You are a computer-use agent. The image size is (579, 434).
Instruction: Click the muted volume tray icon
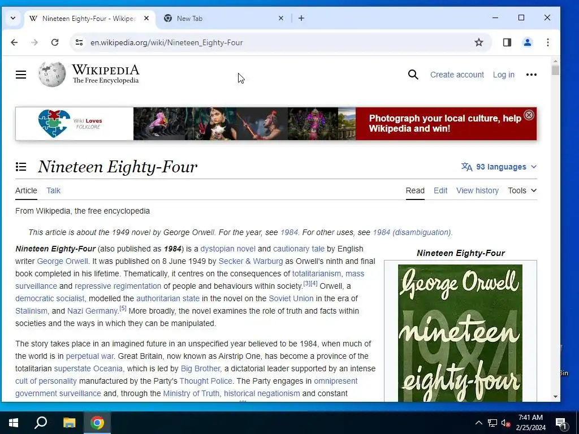[505, 423]
